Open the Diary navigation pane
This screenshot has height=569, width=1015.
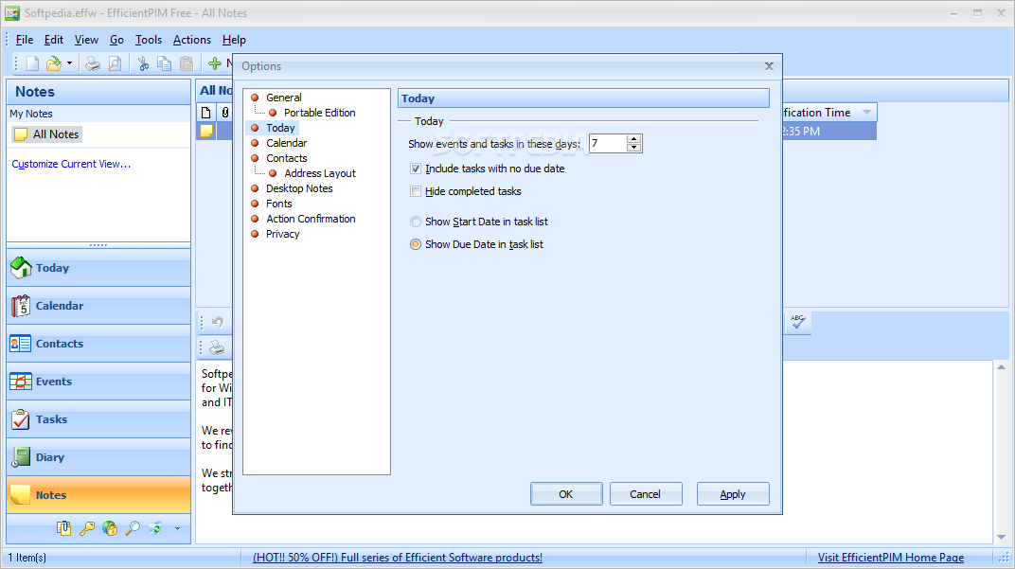click(x=98, y=457)
